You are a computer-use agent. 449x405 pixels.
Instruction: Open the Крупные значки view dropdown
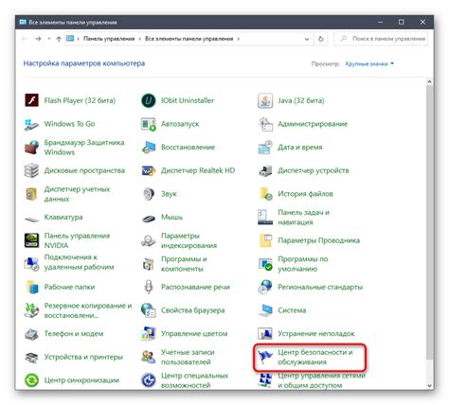(x=369, y=63)
